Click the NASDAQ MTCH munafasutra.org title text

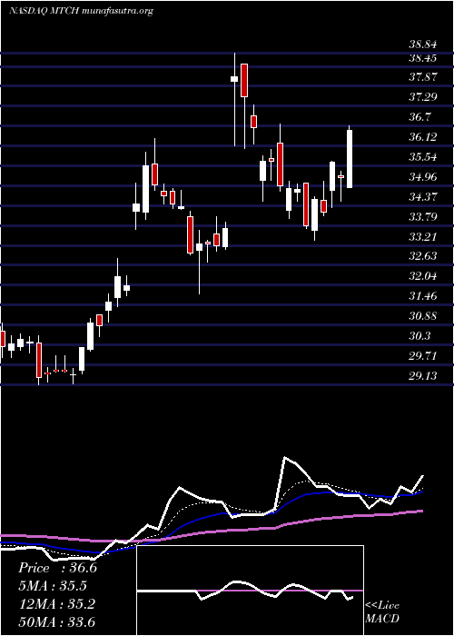tap(81, 11)
